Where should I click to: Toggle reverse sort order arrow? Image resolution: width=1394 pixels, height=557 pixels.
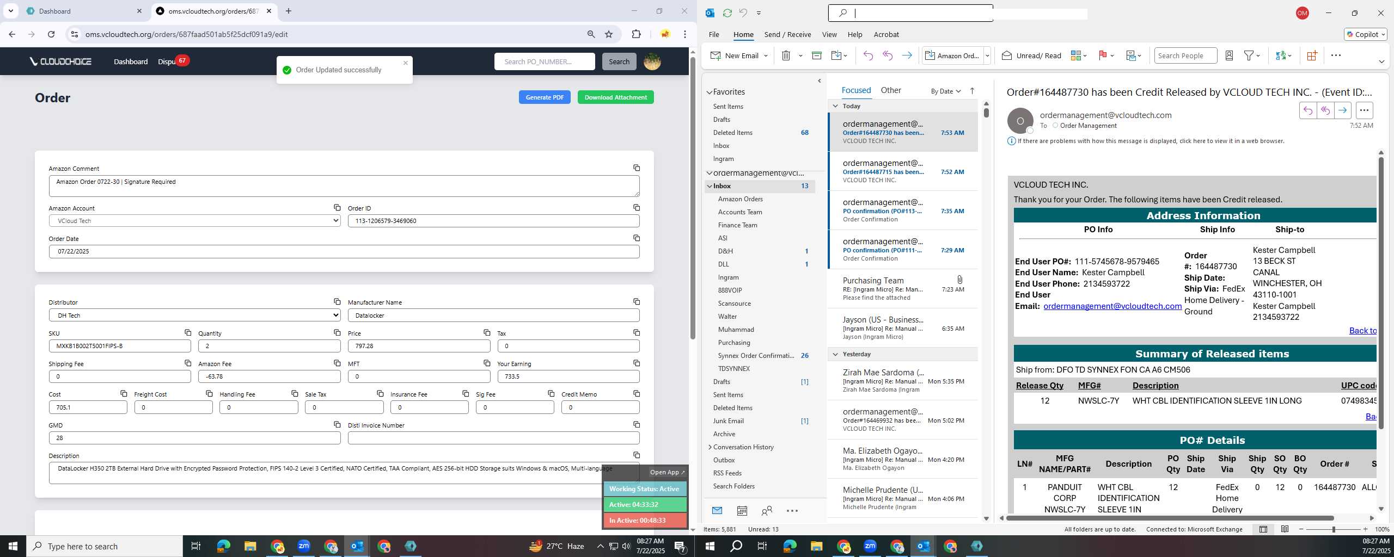coord(972,91)
